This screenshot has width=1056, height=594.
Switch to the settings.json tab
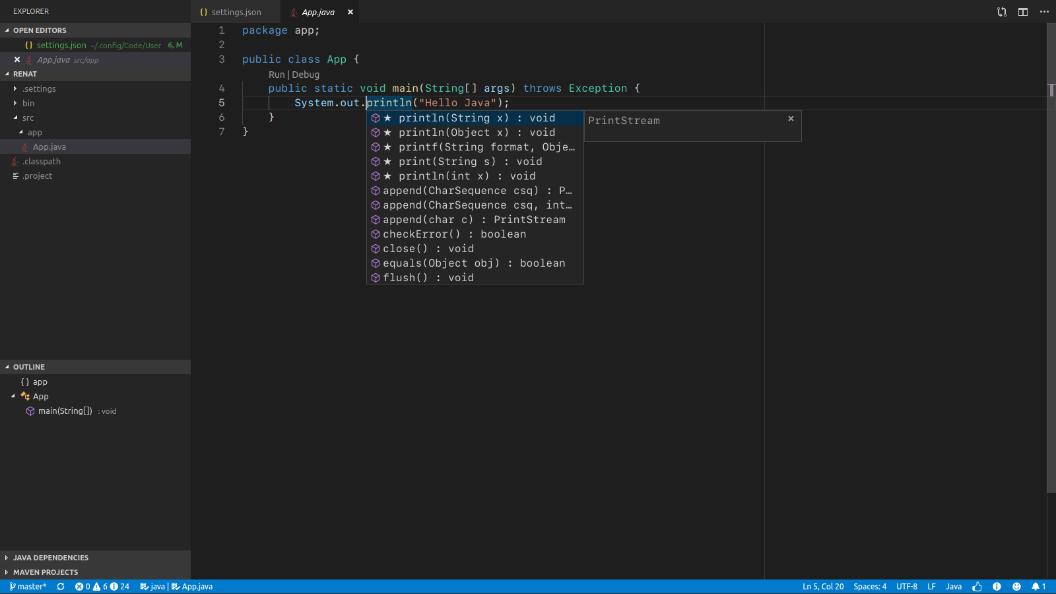coord(236,12)
